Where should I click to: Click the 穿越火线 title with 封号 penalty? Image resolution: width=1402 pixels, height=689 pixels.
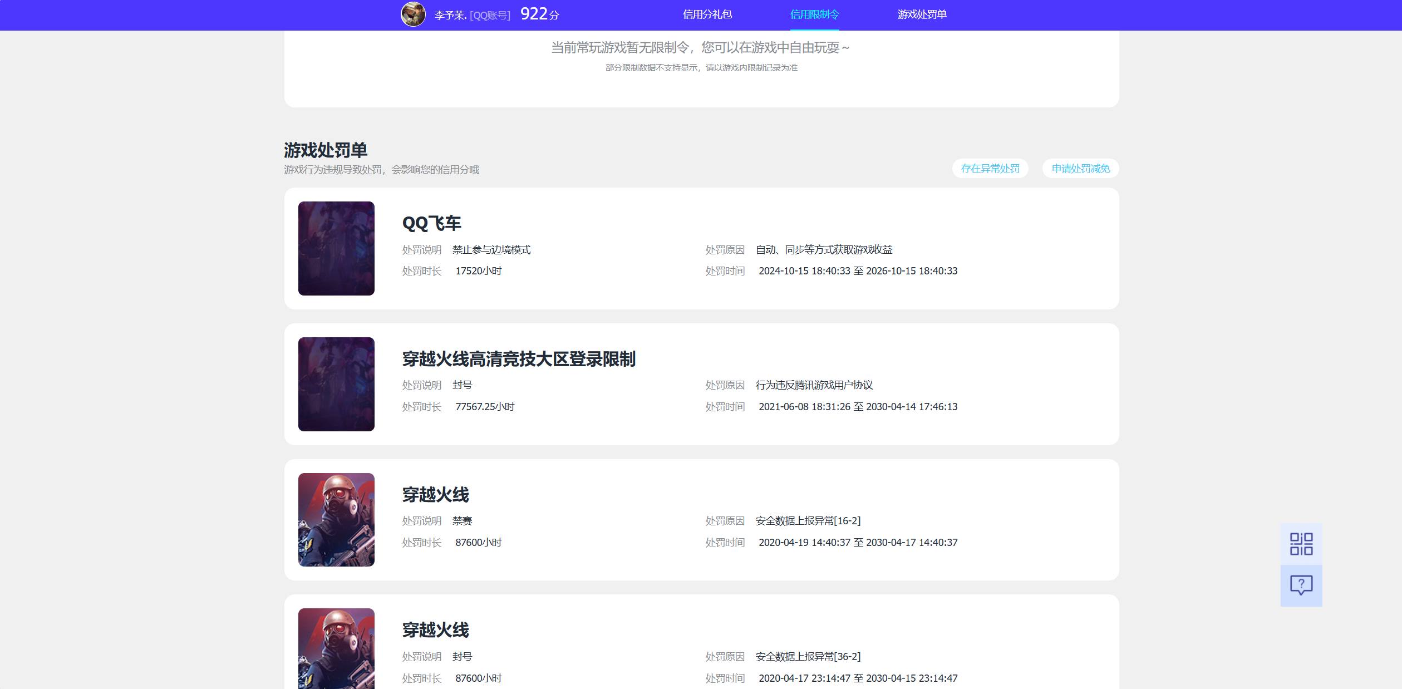coord(435,630)
